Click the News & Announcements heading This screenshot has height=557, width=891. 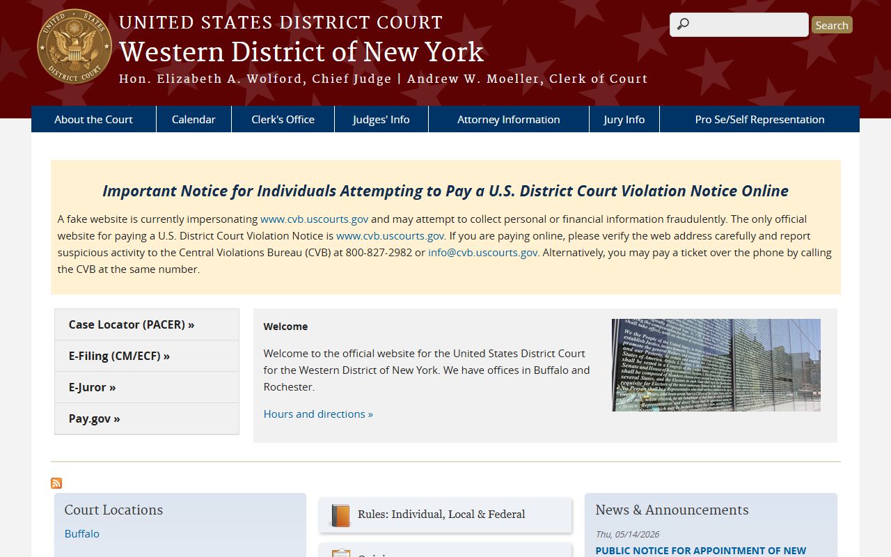pos(672,510)
